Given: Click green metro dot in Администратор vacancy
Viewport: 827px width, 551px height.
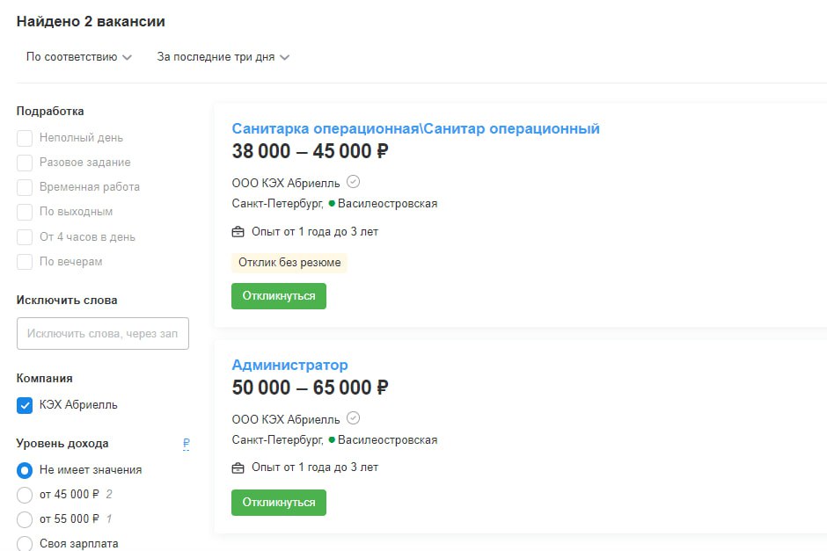Looking at the screenshot, I should pyautogui.click(x=332, y=440).
